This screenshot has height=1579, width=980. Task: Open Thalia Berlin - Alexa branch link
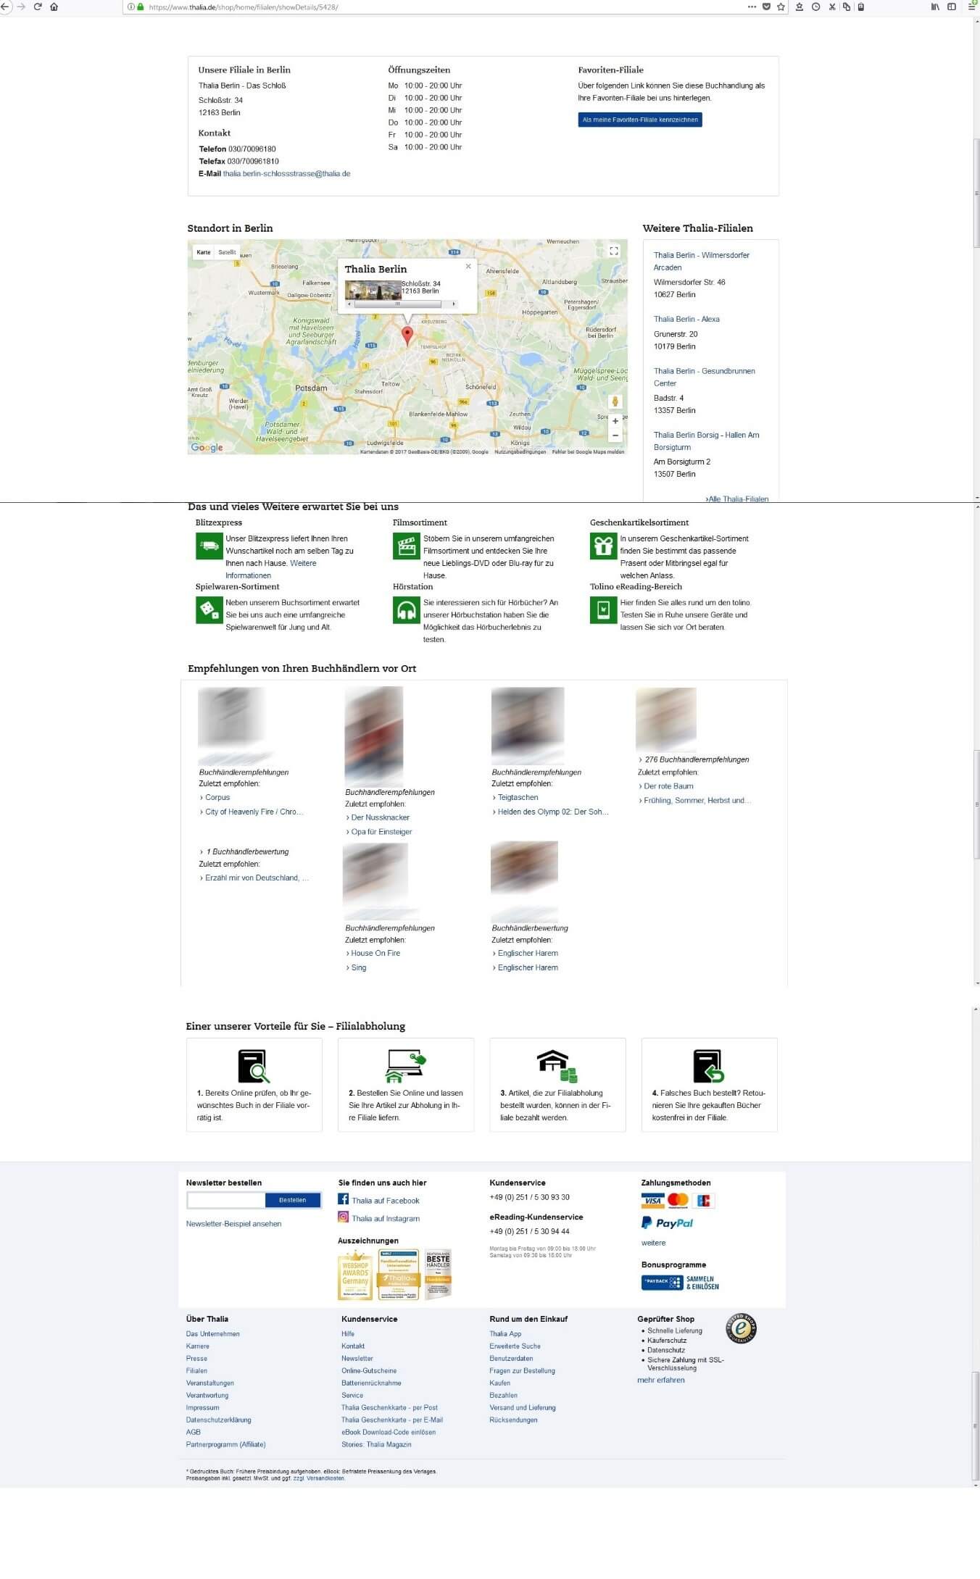(686, 319)
